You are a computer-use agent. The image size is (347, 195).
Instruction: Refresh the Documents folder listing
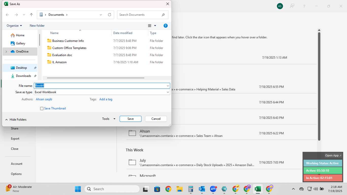tap(109, 15)
